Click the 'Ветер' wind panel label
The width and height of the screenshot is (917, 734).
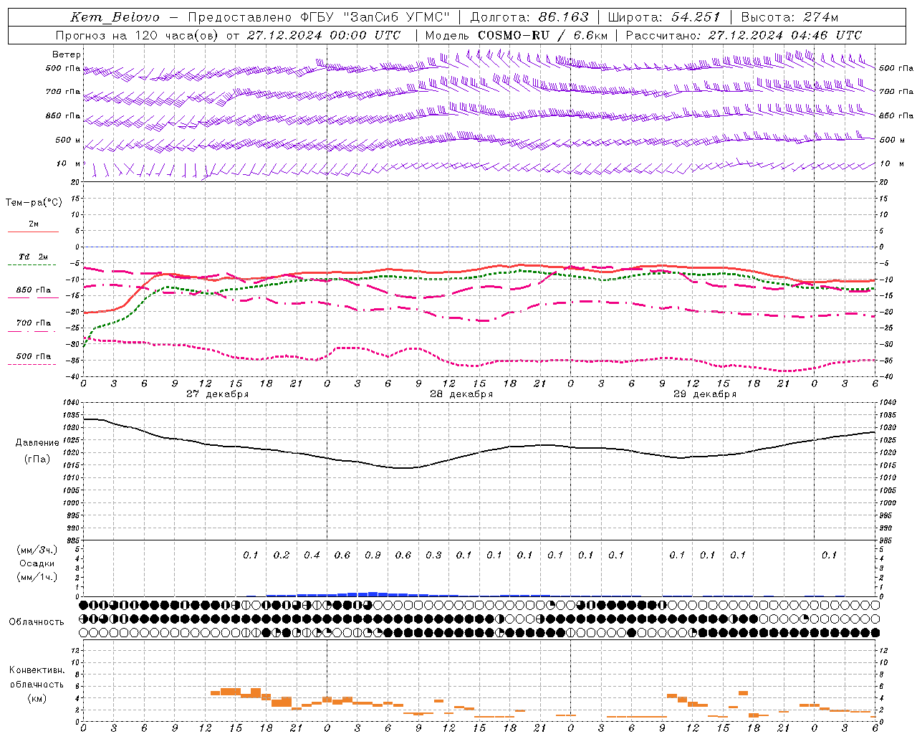click(x=67, y=54)
